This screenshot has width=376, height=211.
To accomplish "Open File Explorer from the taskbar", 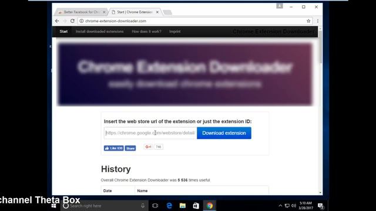I will pos(183,206).
